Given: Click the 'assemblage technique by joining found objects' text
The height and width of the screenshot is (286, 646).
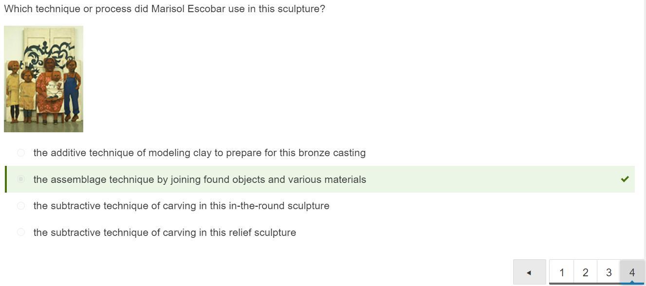Looking at the screenshot, I should (200, 179).
